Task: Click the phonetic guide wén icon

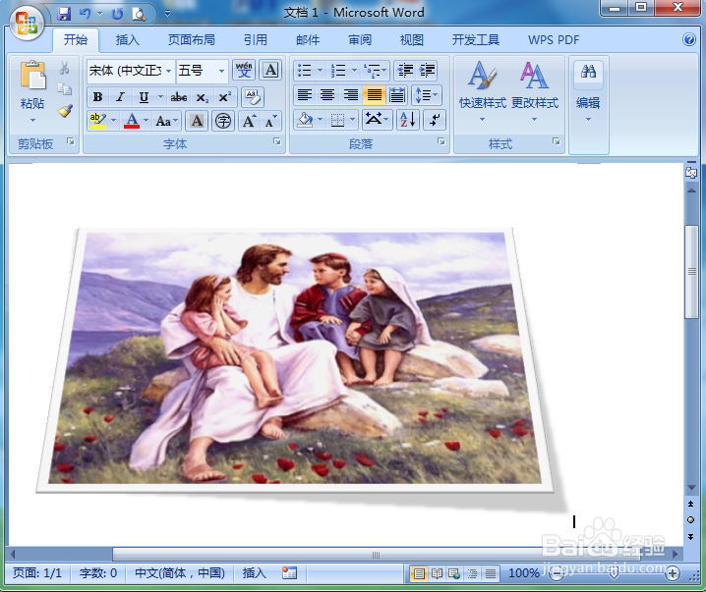Action: [244, 70]
